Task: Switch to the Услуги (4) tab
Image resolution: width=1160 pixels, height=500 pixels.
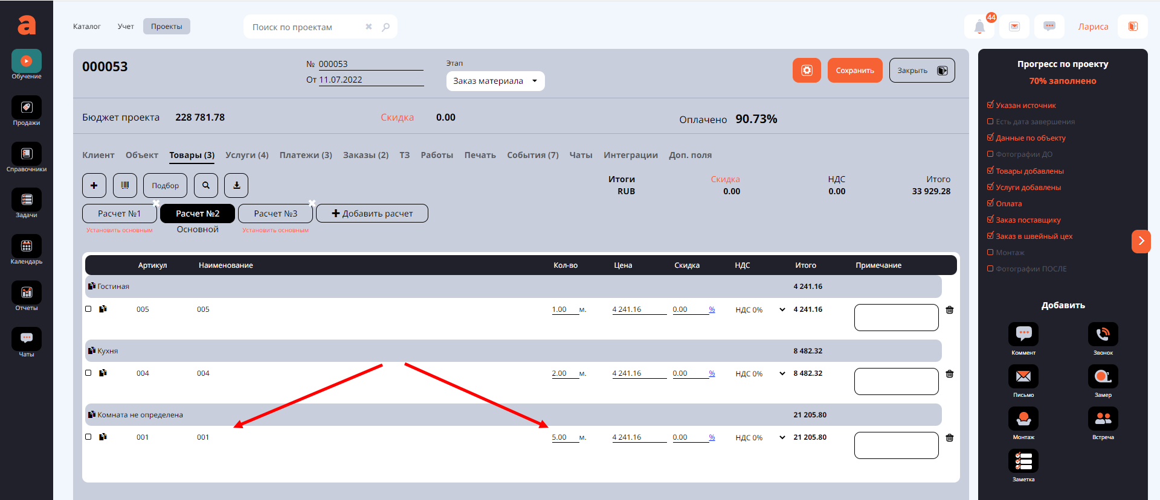Action: click(x=246, y=155)
